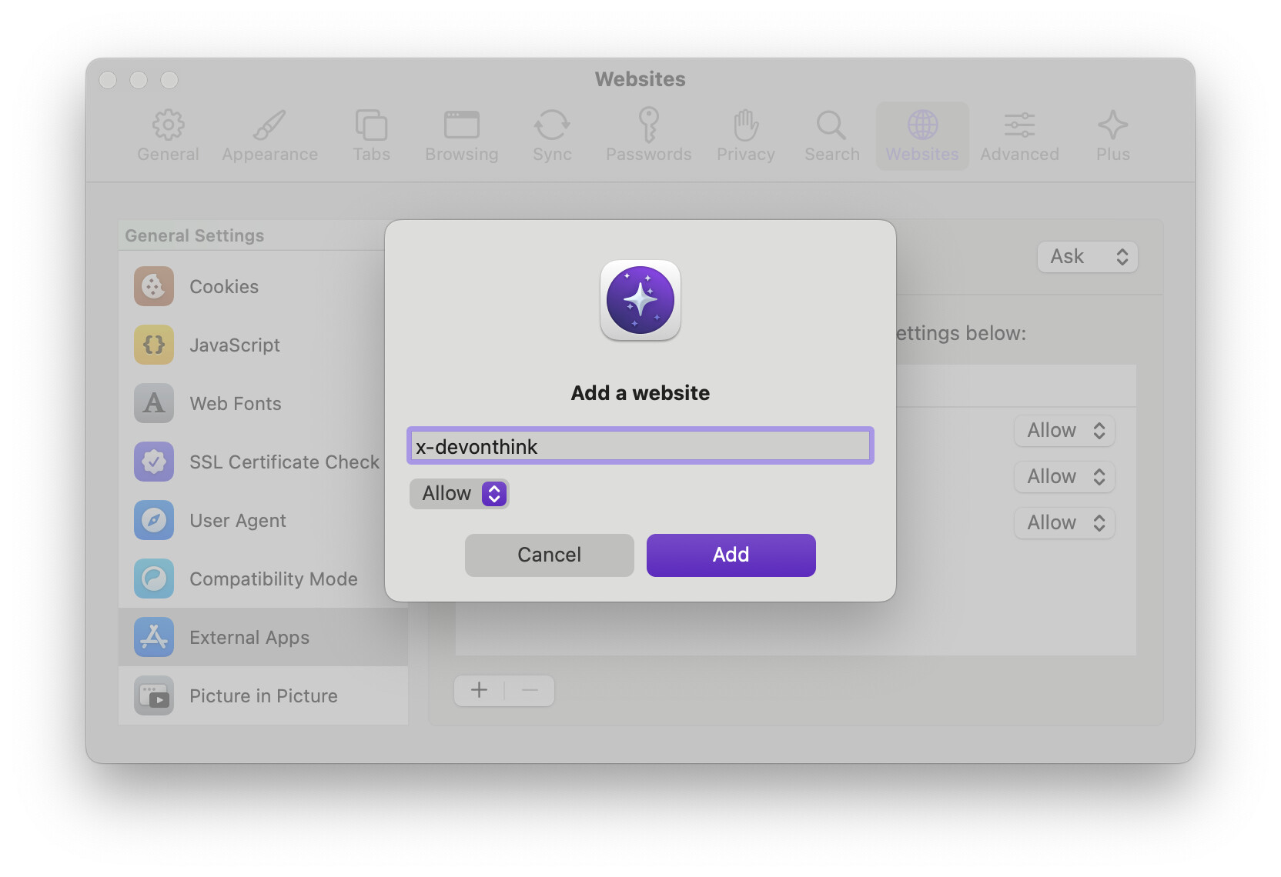Switch to the General tab label
1281x877 pixels.
[x=168, y=154]
